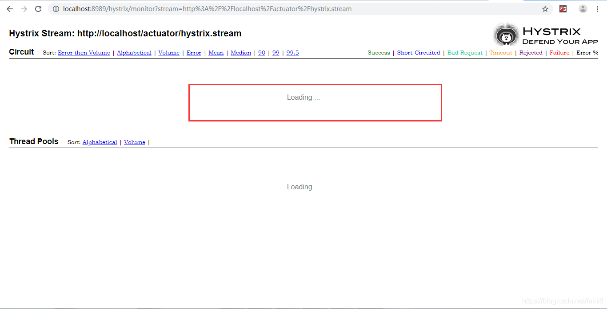Go back with the browser back arrow

10,9
